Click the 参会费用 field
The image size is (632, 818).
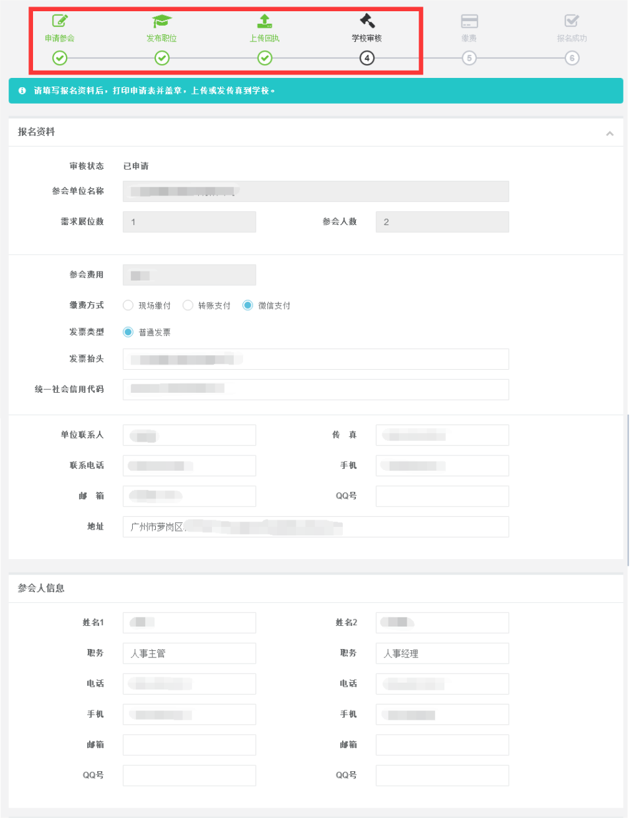tap(190, 275)
